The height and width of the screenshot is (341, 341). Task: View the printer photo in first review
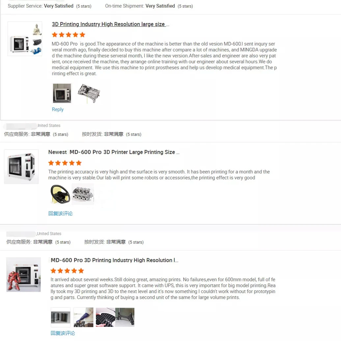click(x=62, y=93)
